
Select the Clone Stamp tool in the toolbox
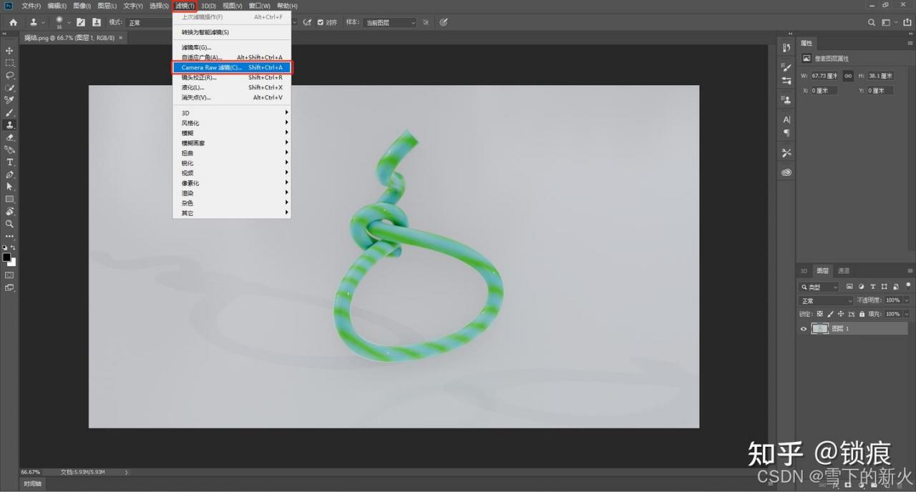[9, 125]
